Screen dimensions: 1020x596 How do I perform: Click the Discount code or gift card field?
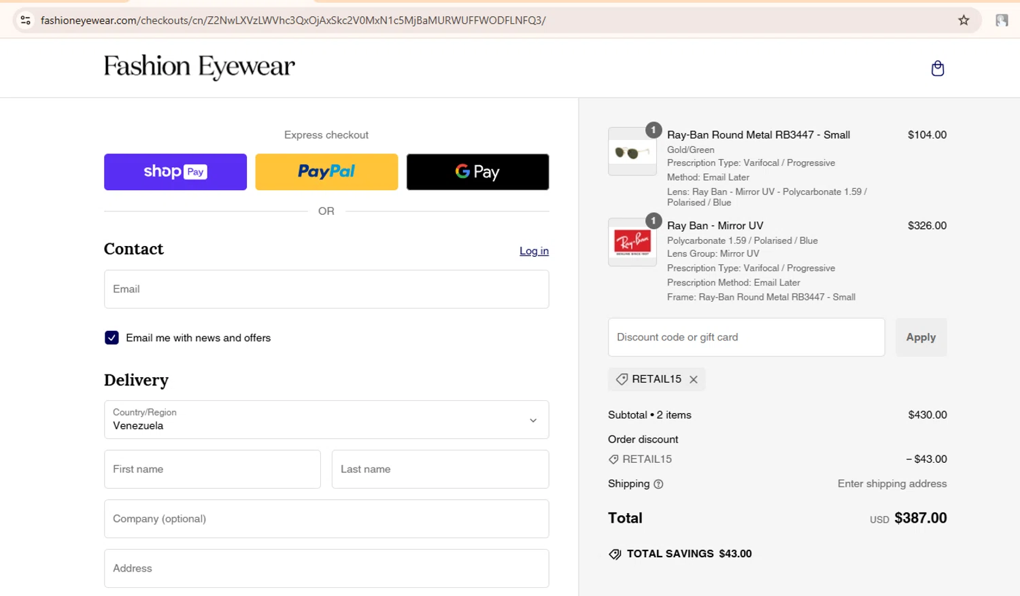tap(746, 337)
